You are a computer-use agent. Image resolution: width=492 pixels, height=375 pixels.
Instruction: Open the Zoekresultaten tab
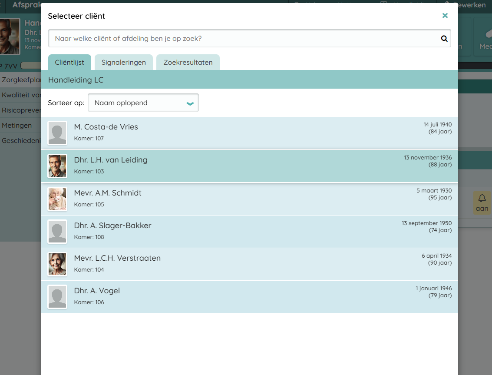[188, 63]
